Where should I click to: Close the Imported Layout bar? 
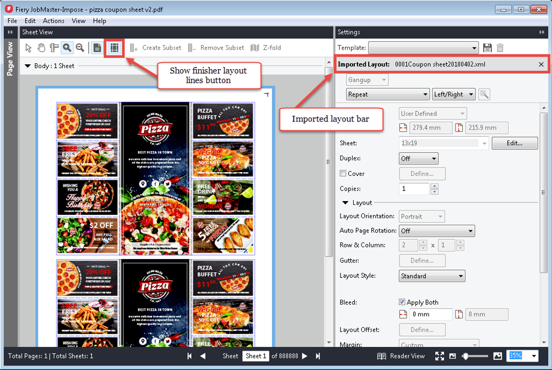click(541, 64)
